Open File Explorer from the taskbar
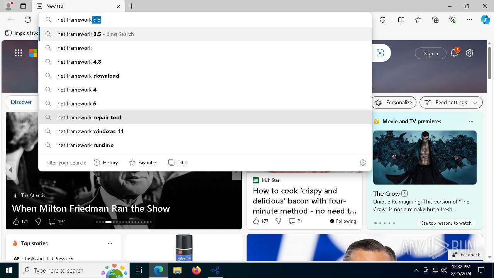Viewport: 494px width, 278px height. (x=177, y=270)
